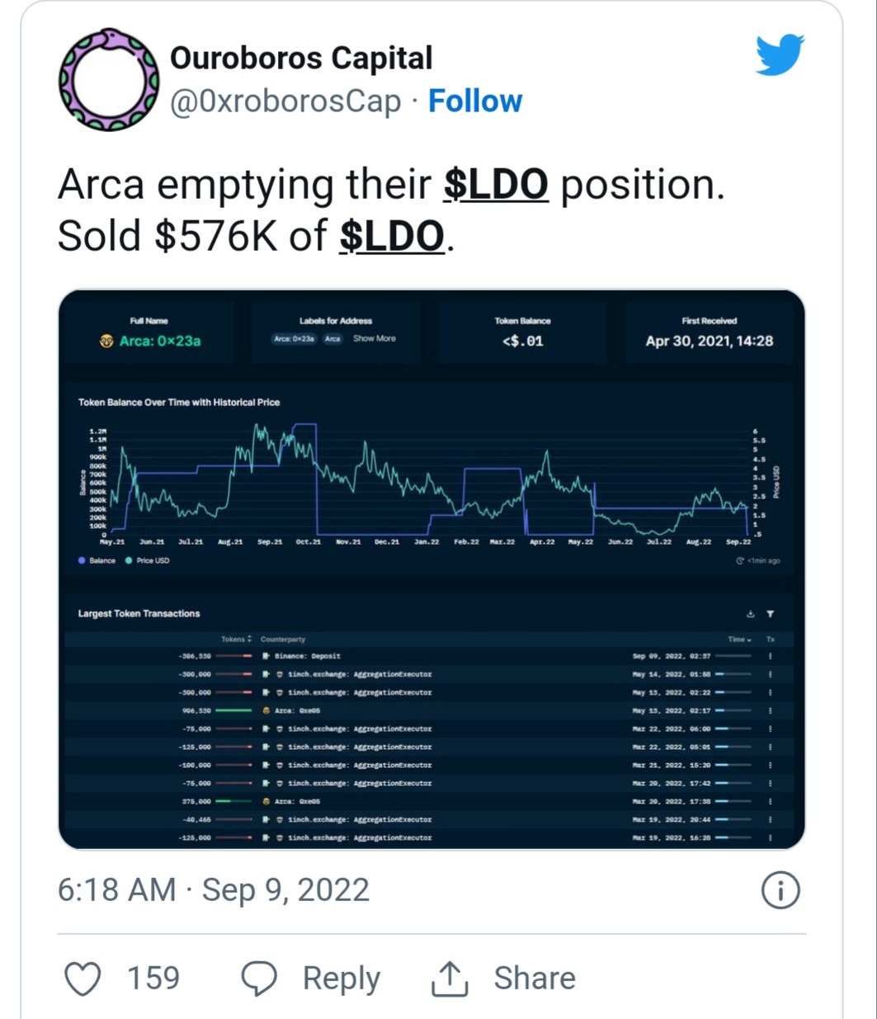Like the tweet with the heart icon
This screenshot has height=1019, width=877.
click(x=83, y=979)
